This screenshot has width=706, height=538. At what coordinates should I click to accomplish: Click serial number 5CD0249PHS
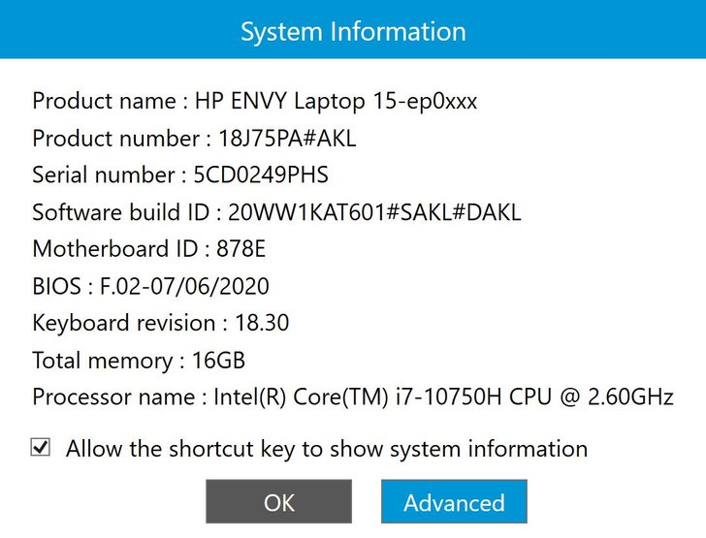261,175
